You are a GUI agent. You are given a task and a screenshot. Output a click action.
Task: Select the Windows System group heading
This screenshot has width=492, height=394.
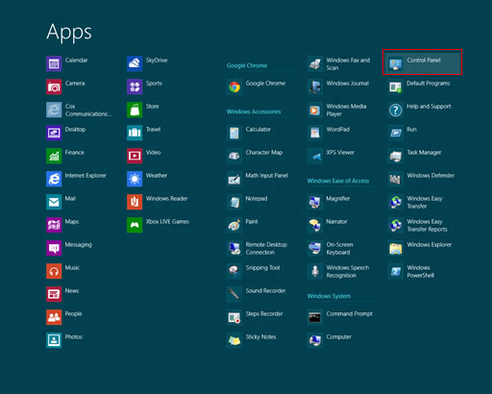pos(329,296)
